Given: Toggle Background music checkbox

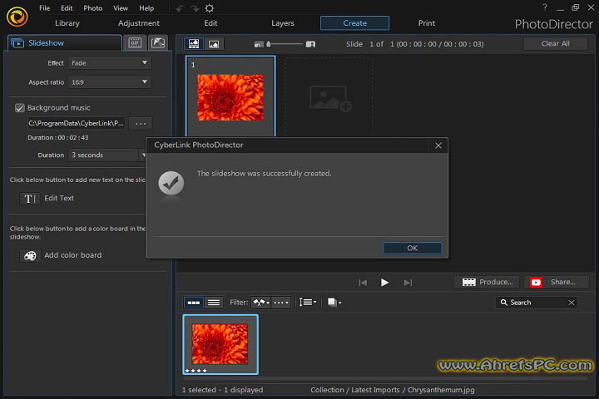Looking at the screenshot, I should coord(19,108).
